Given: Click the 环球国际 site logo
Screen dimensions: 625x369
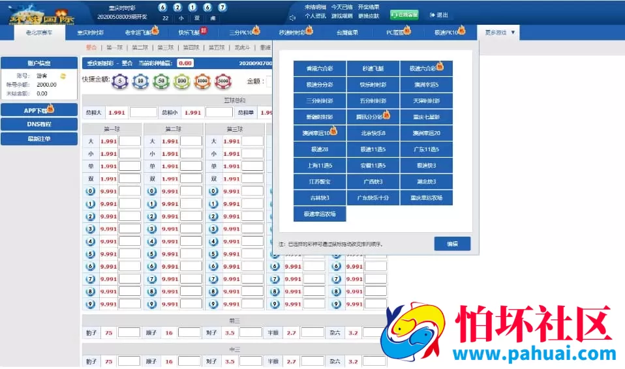Looking at the screenshot, I should click(x=42, y=15).
